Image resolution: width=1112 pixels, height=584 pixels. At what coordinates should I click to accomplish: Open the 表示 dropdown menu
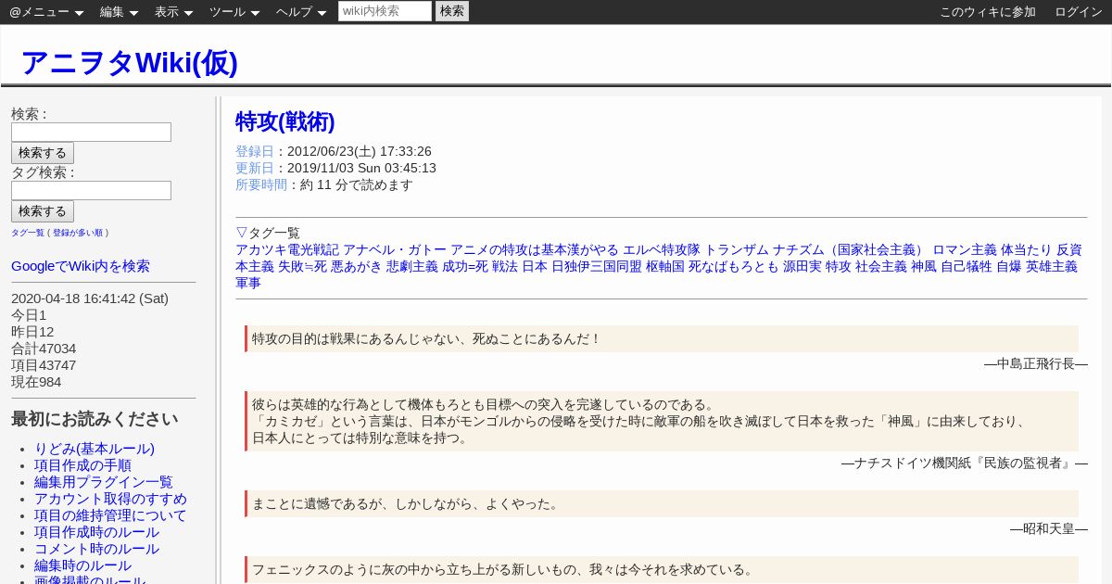174,12
